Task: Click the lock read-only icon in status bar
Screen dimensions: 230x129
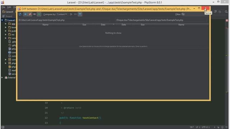Action: (x=218, y=127)
